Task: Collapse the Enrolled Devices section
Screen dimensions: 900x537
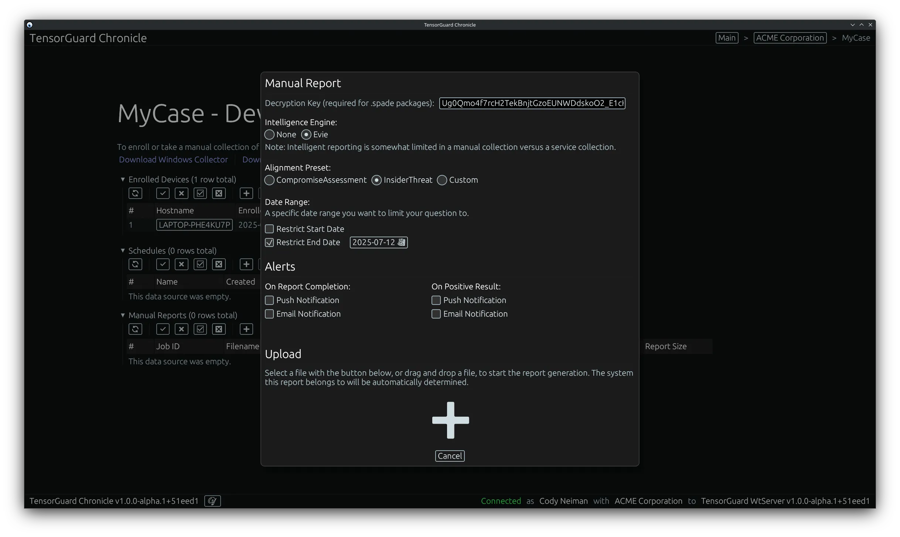Action: [123, 179]
